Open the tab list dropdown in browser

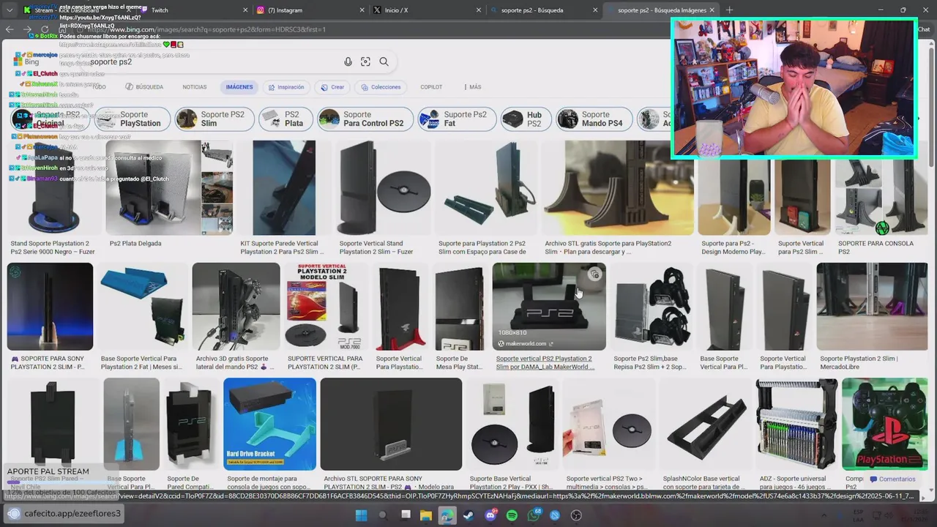pos(10,10)
